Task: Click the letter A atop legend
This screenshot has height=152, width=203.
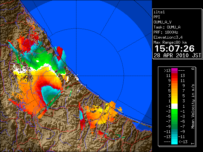Action: coord(193,69)
